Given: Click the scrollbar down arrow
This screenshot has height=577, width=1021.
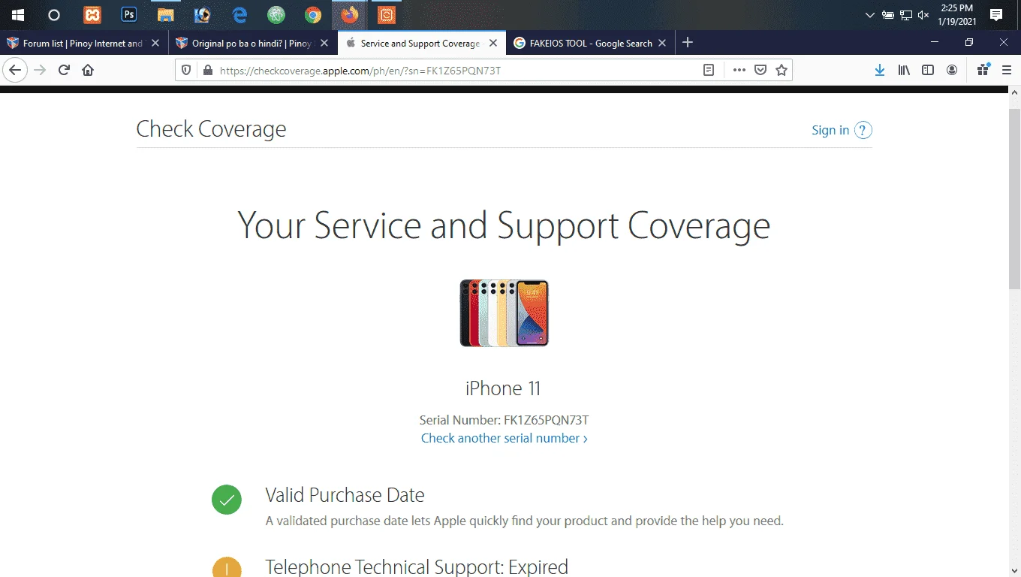Looking at the screenshot, I should pyautogui.click(x=1014, y=569).
